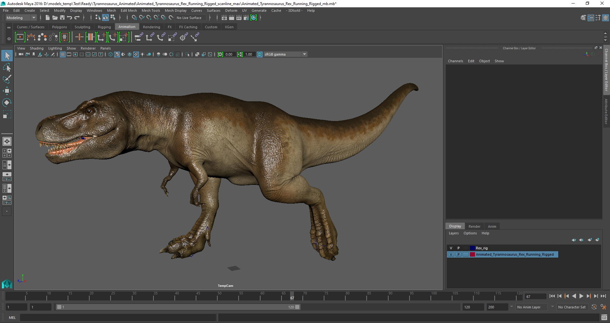Switch to the Polygons shelf tab
This screenshot has width=610, height=323.
[59, 27]
